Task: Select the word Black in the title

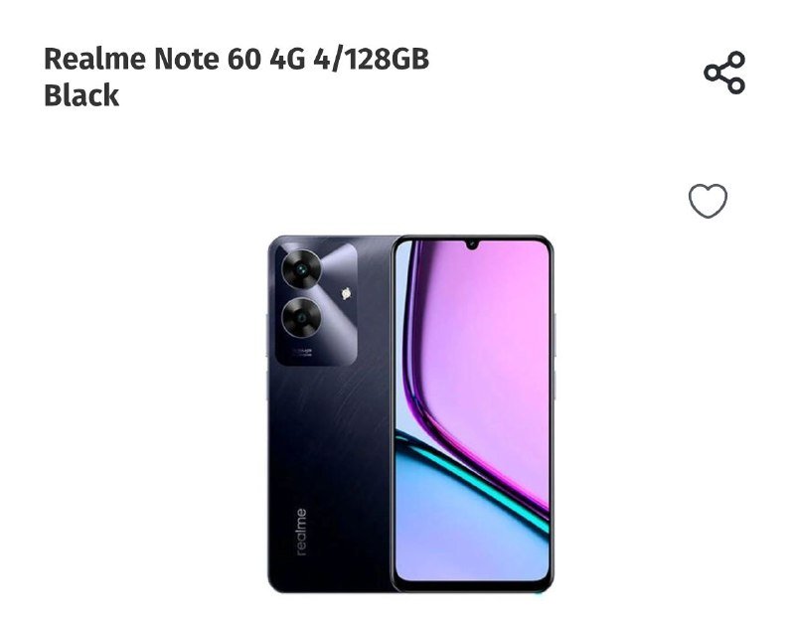Action: (81, 95)
